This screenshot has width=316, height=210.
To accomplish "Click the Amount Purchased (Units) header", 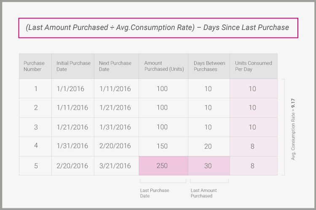I will (x=163, y=66).
